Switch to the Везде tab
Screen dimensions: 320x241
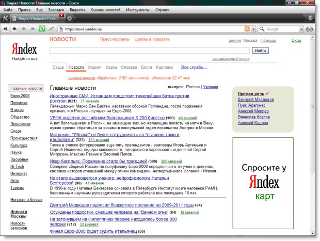click(58, 67)
